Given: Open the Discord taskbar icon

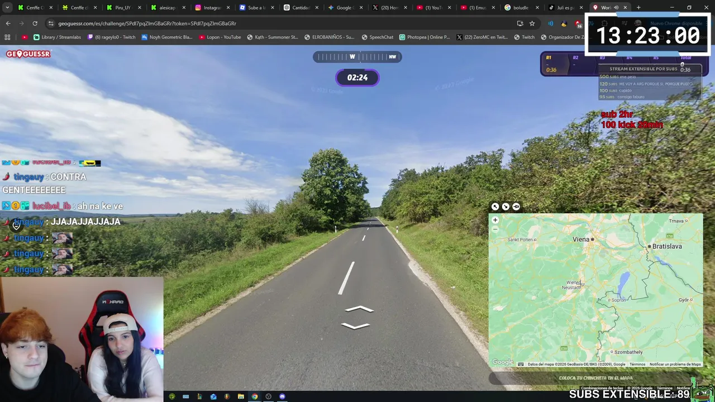Looking at the screenshot, I should coord(282,396).
